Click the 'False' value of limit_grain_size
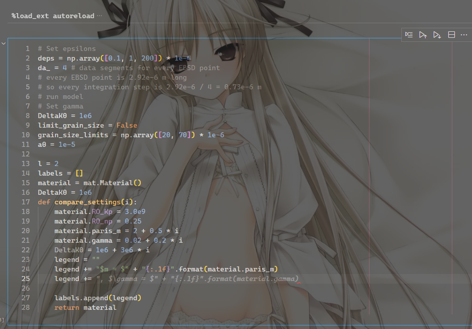The width and height of the screenshot is (472, 329). click(127, 125)
